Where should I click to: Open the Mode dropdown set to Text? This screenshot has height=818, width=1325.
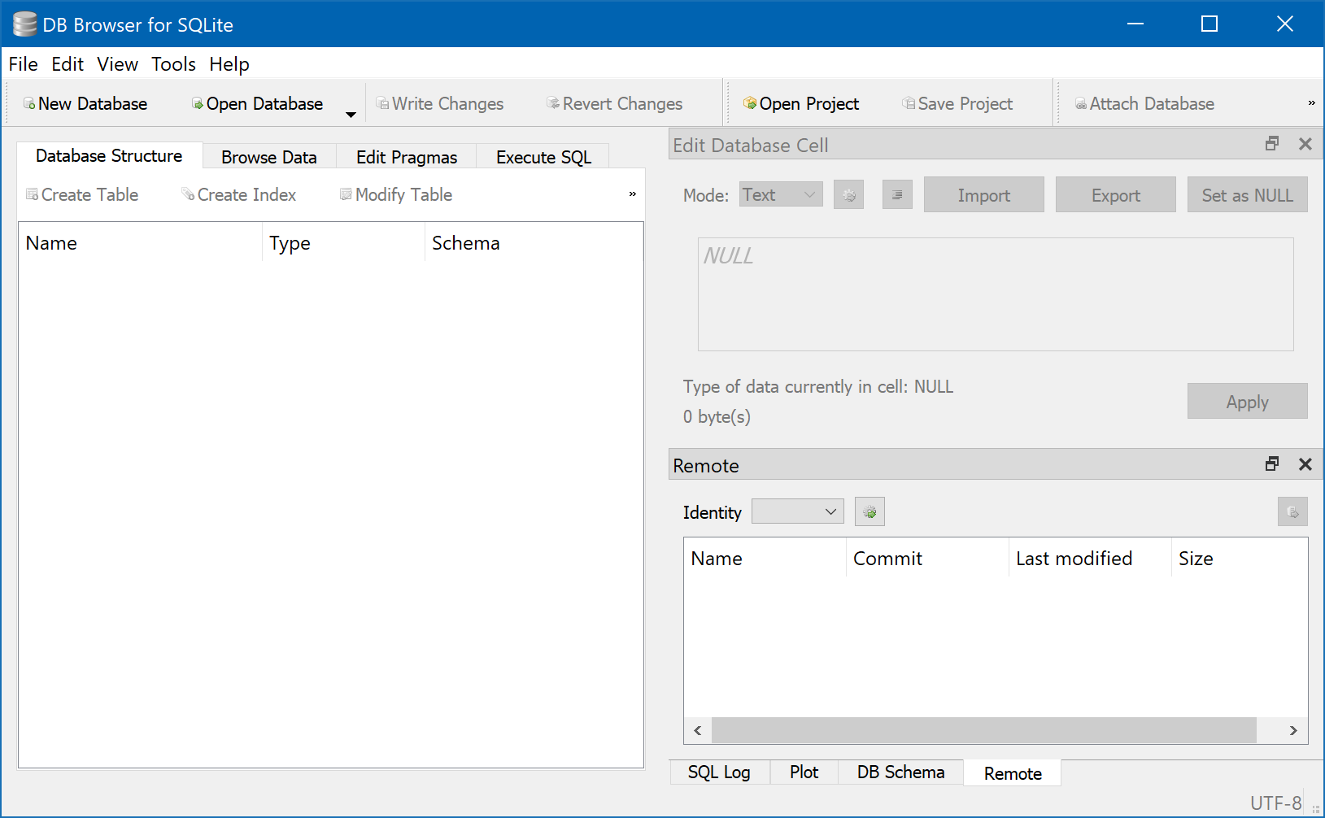779,194
